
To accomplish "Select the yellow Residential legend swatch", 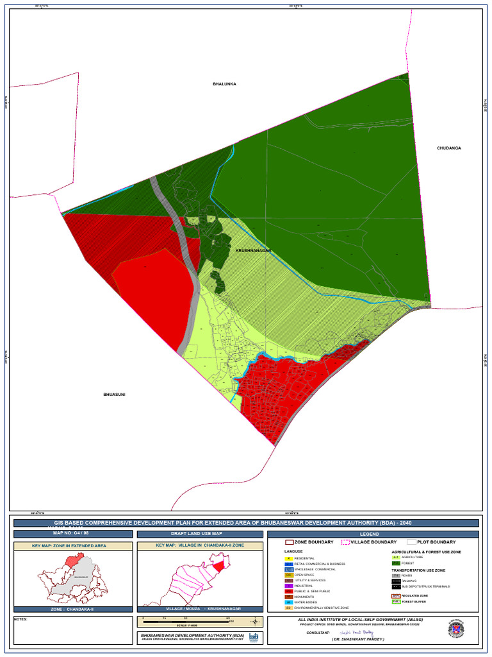I will point(288,559).
